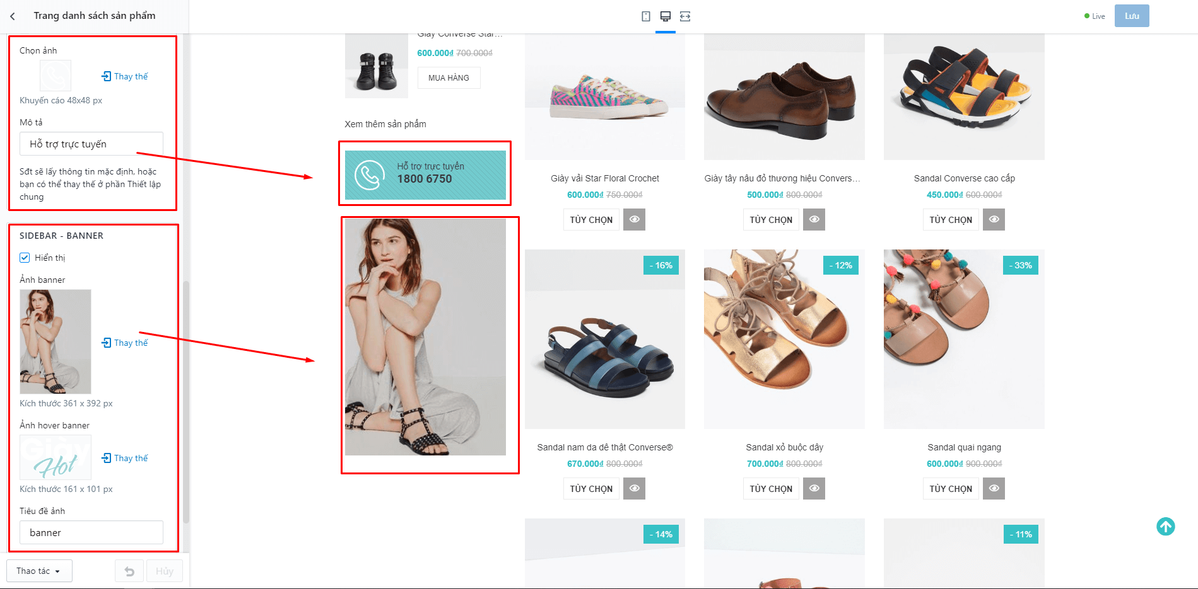This screenshot has width=1198, height=589.
Task: Click the large woman banner in the preview
Action: 425,337
